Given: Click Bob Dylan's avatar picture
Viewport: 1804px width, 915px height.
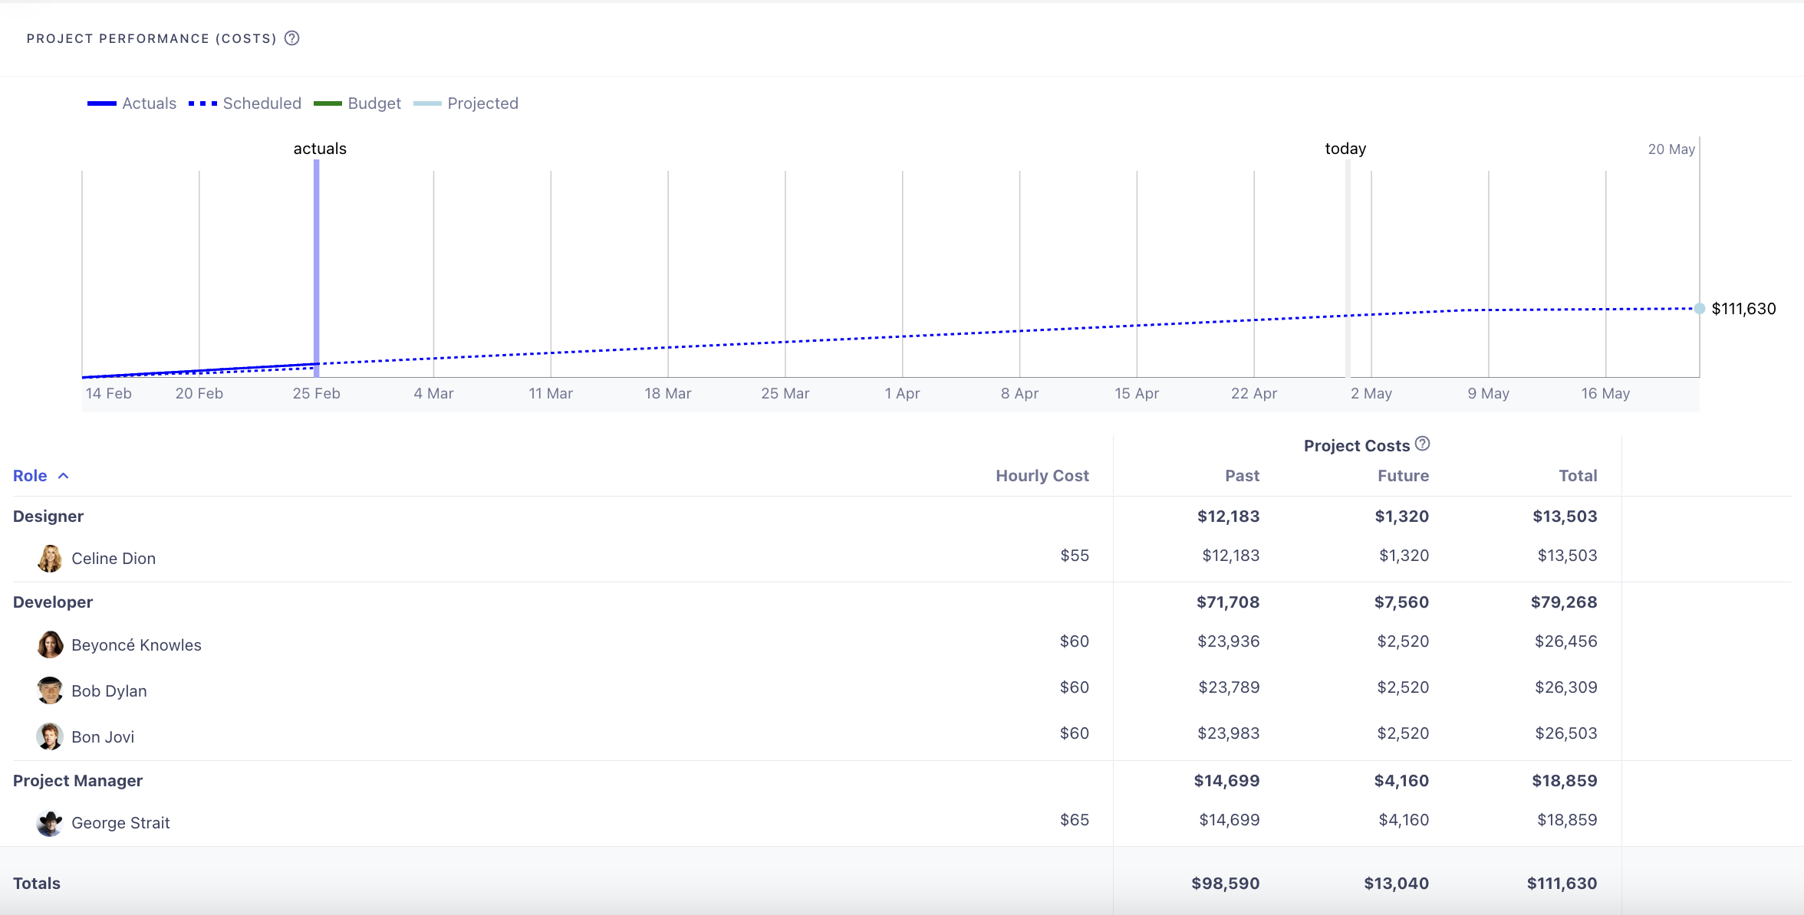Looking at the screenshot, I should pos(49,690).
